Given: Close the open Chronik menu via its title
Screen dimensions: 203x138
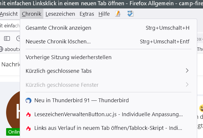Looking at the screenshot, I should [32, 14].
